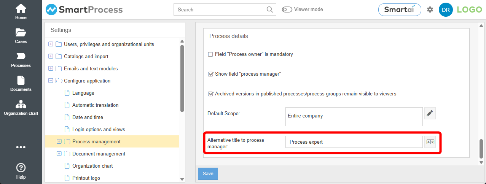Click details panel scroll-up arrow

tap(481, 26)
